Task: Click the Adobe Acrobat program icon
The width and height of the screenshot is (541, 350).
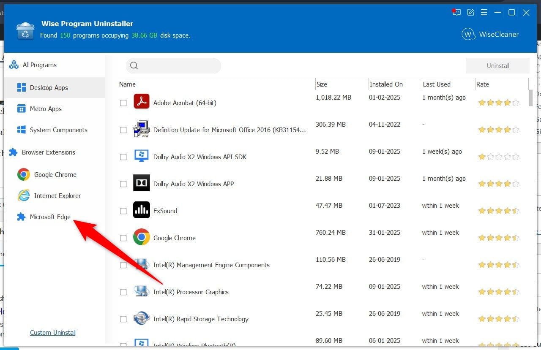Action: pyautogui.click(x=142, y=101)
